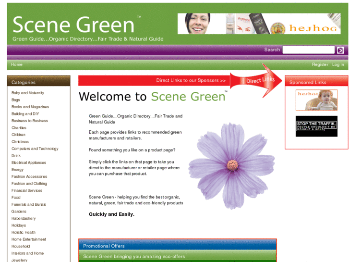Viewport: 349px width, 262px height.
Task: Open Fashion Accessories category
Action: (29, 176)
